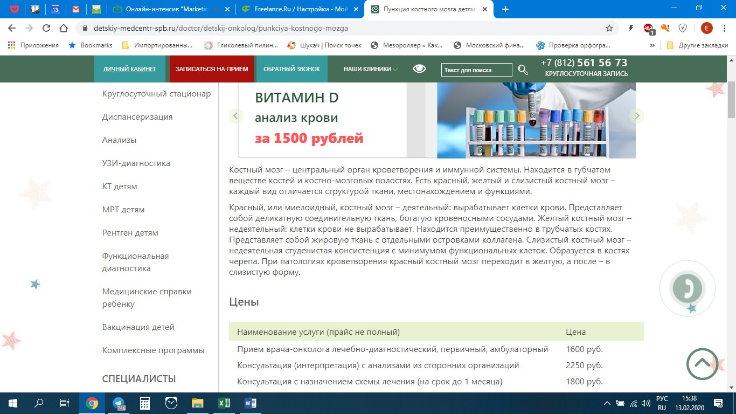Open Calculator from the taskbar
Image resolution: width=736 pixels, height=414 pixels.
(144, 403)
